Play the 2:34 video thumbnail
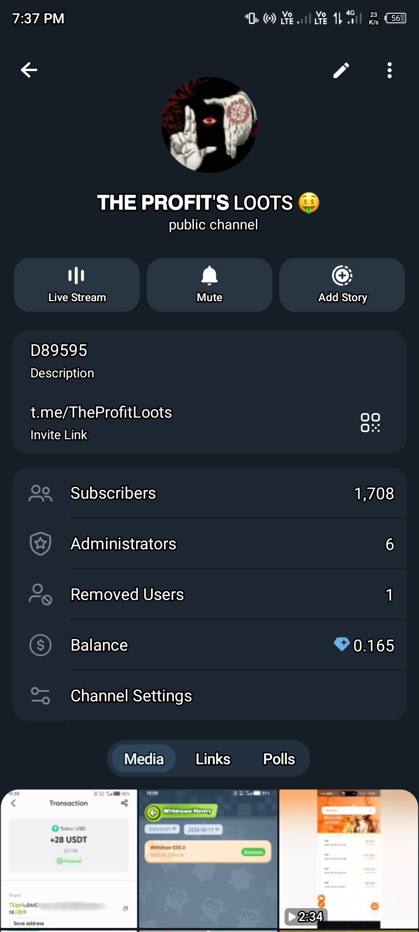Image resolution: width=419 pixels, height=932 pixels. 349,859
